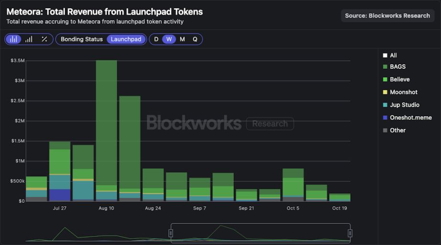The image size is (441, 245).
Task: Set interval to daily (D)
Action: click(156, 39)
